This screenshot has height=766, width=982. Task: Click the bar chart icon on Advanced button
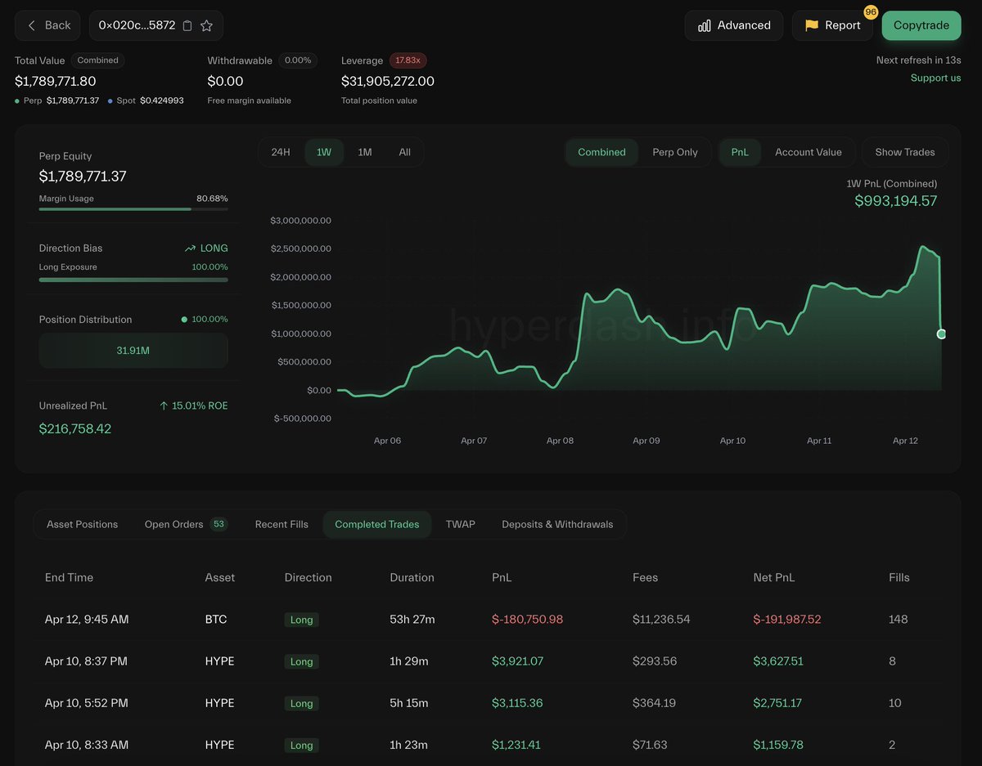point(705,25)
